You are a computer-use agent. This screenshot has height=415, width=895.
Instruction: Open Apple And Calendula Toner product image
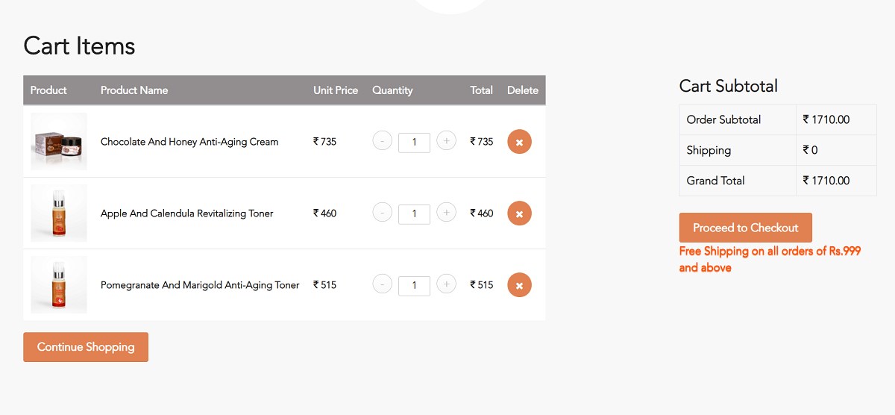[x=59, y=213]
